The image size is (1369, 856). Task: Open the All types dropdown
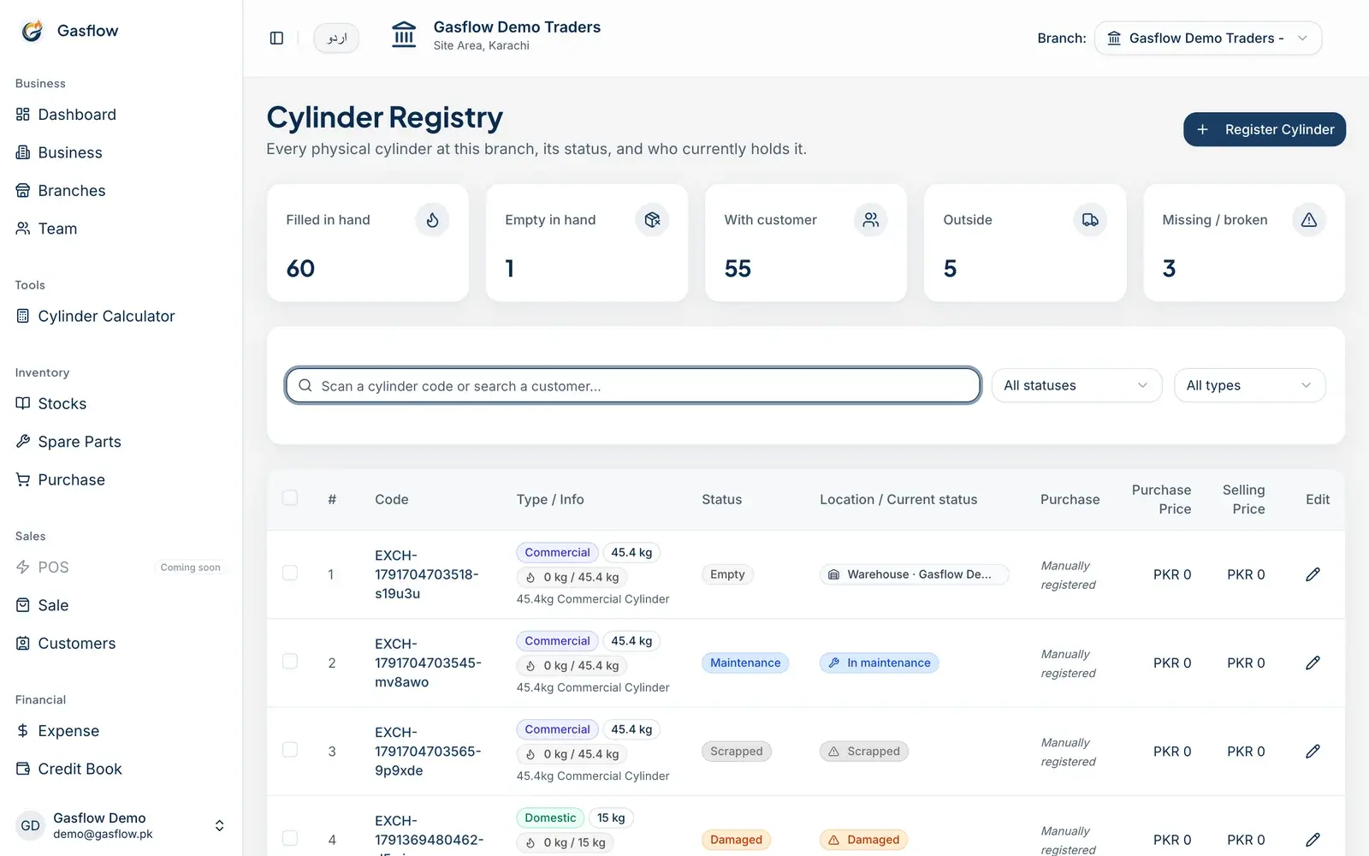(1249, 385)
